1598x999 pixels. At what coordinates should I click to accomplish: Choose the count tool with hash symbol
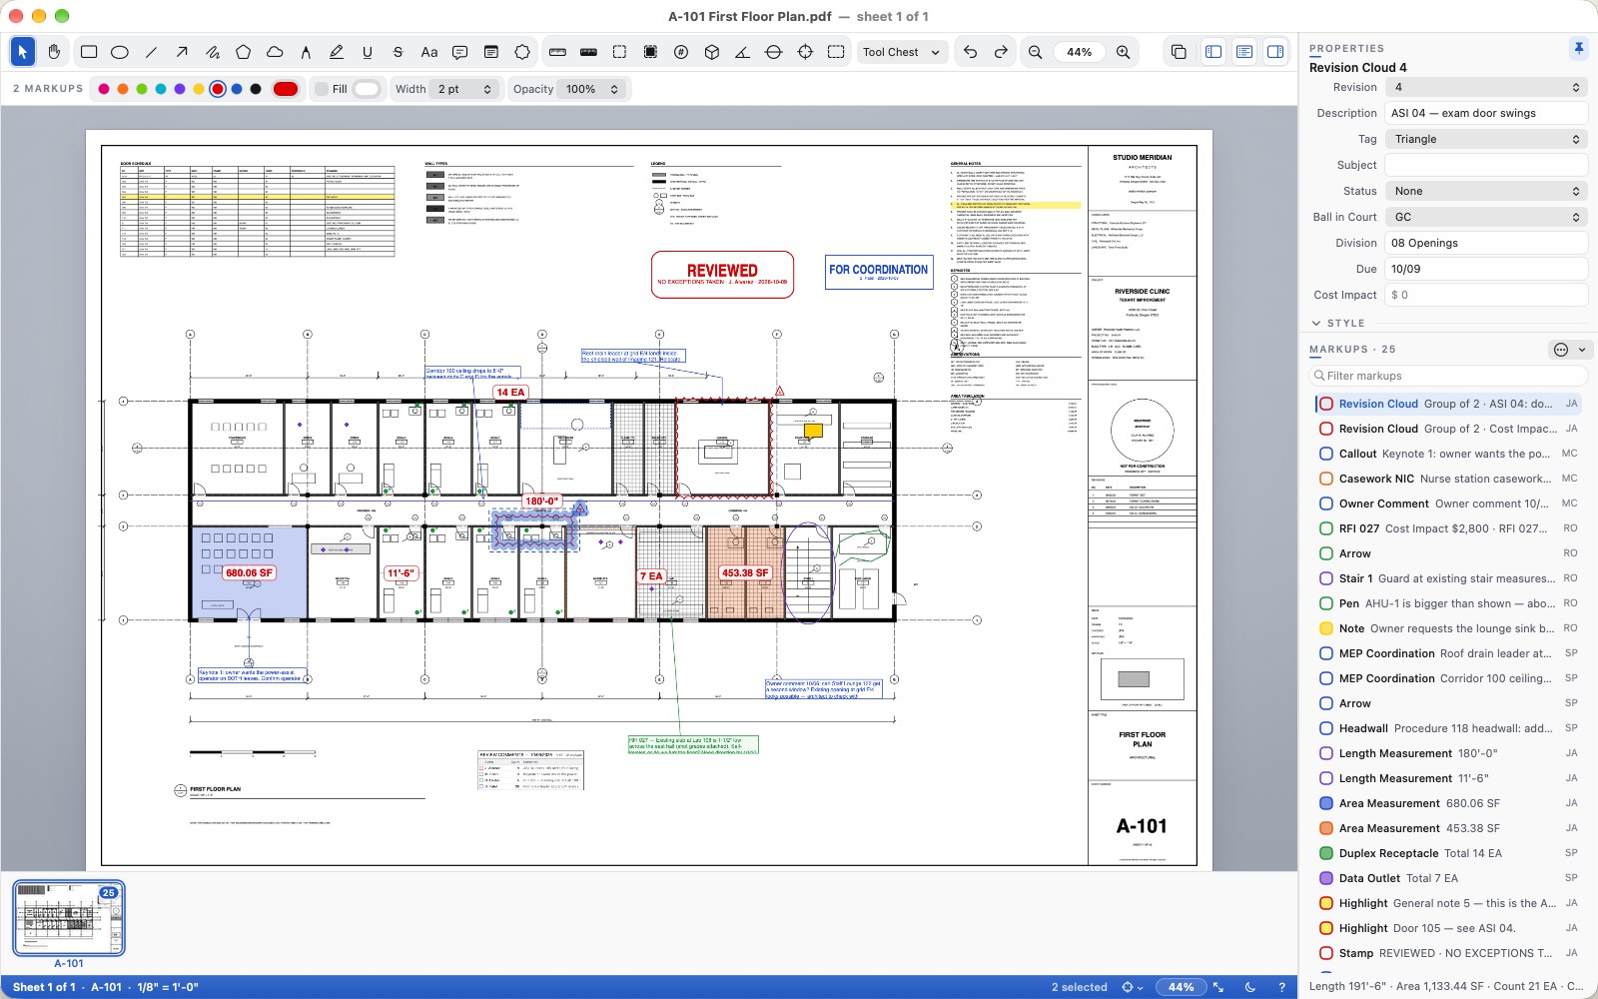(681, 52)
